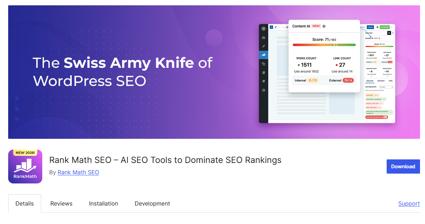
Task: Click the link count value 27 in popup
Action: pos(342,65)
